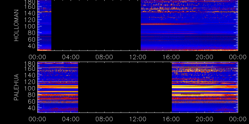Select the 160 frequency tick on the PALEHUA plot

coord(30,69)
